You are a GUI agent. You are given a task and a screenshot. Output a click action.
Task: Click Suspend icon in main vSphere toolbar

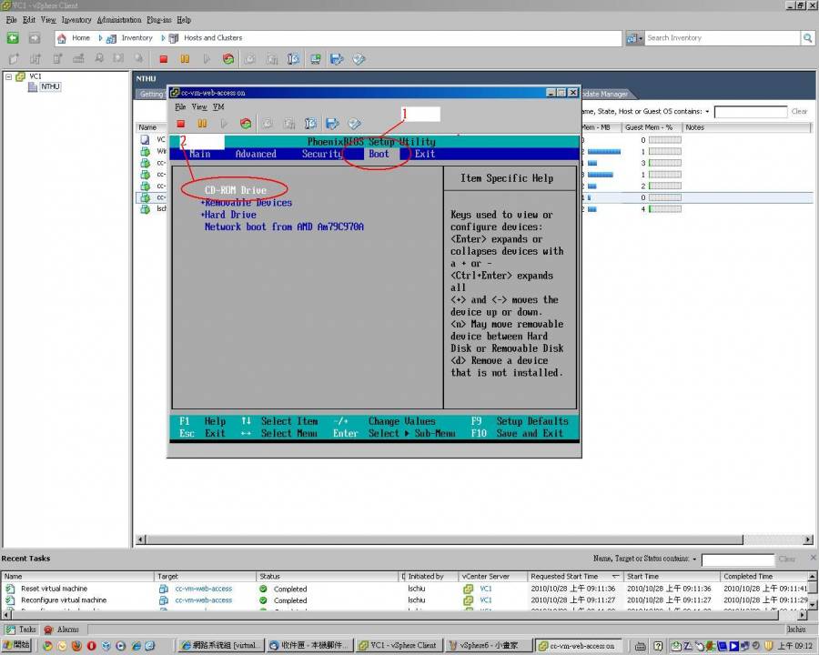185,59
